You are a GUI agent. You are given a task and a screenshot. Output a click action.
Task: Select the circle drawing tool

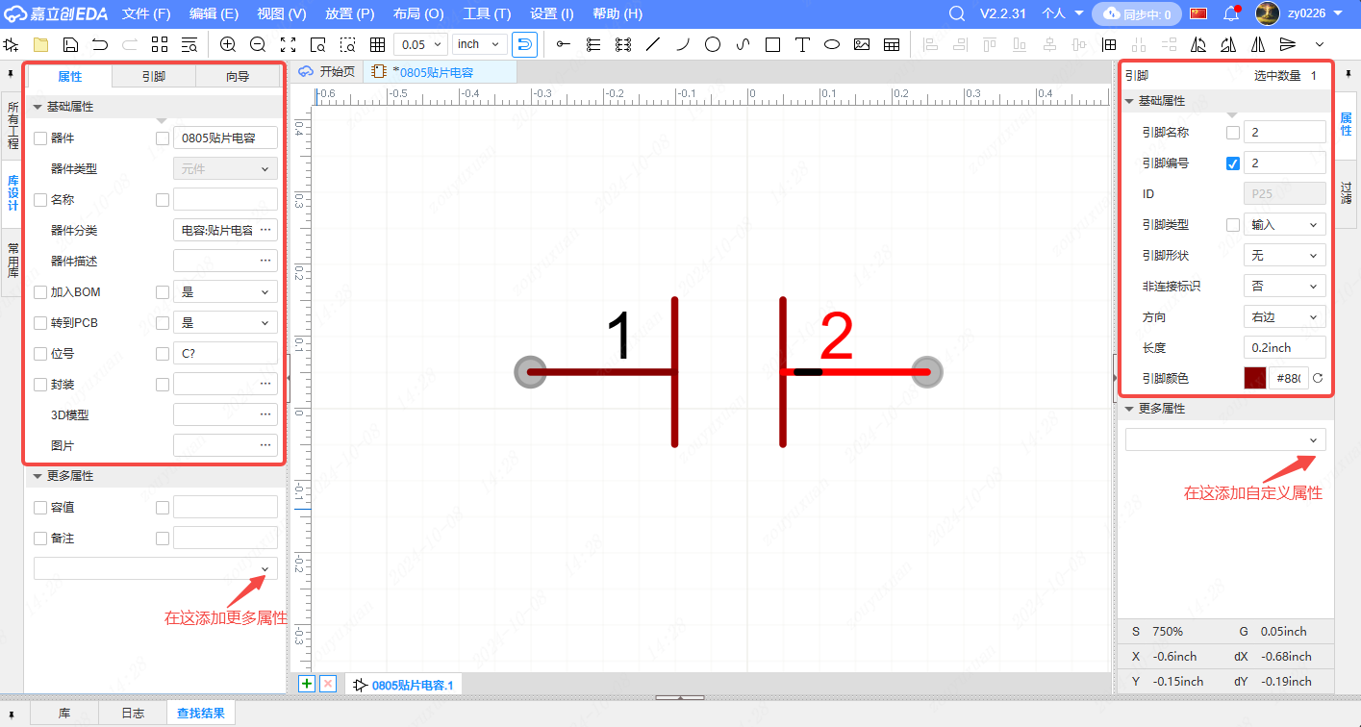click(x=713, y=45)
